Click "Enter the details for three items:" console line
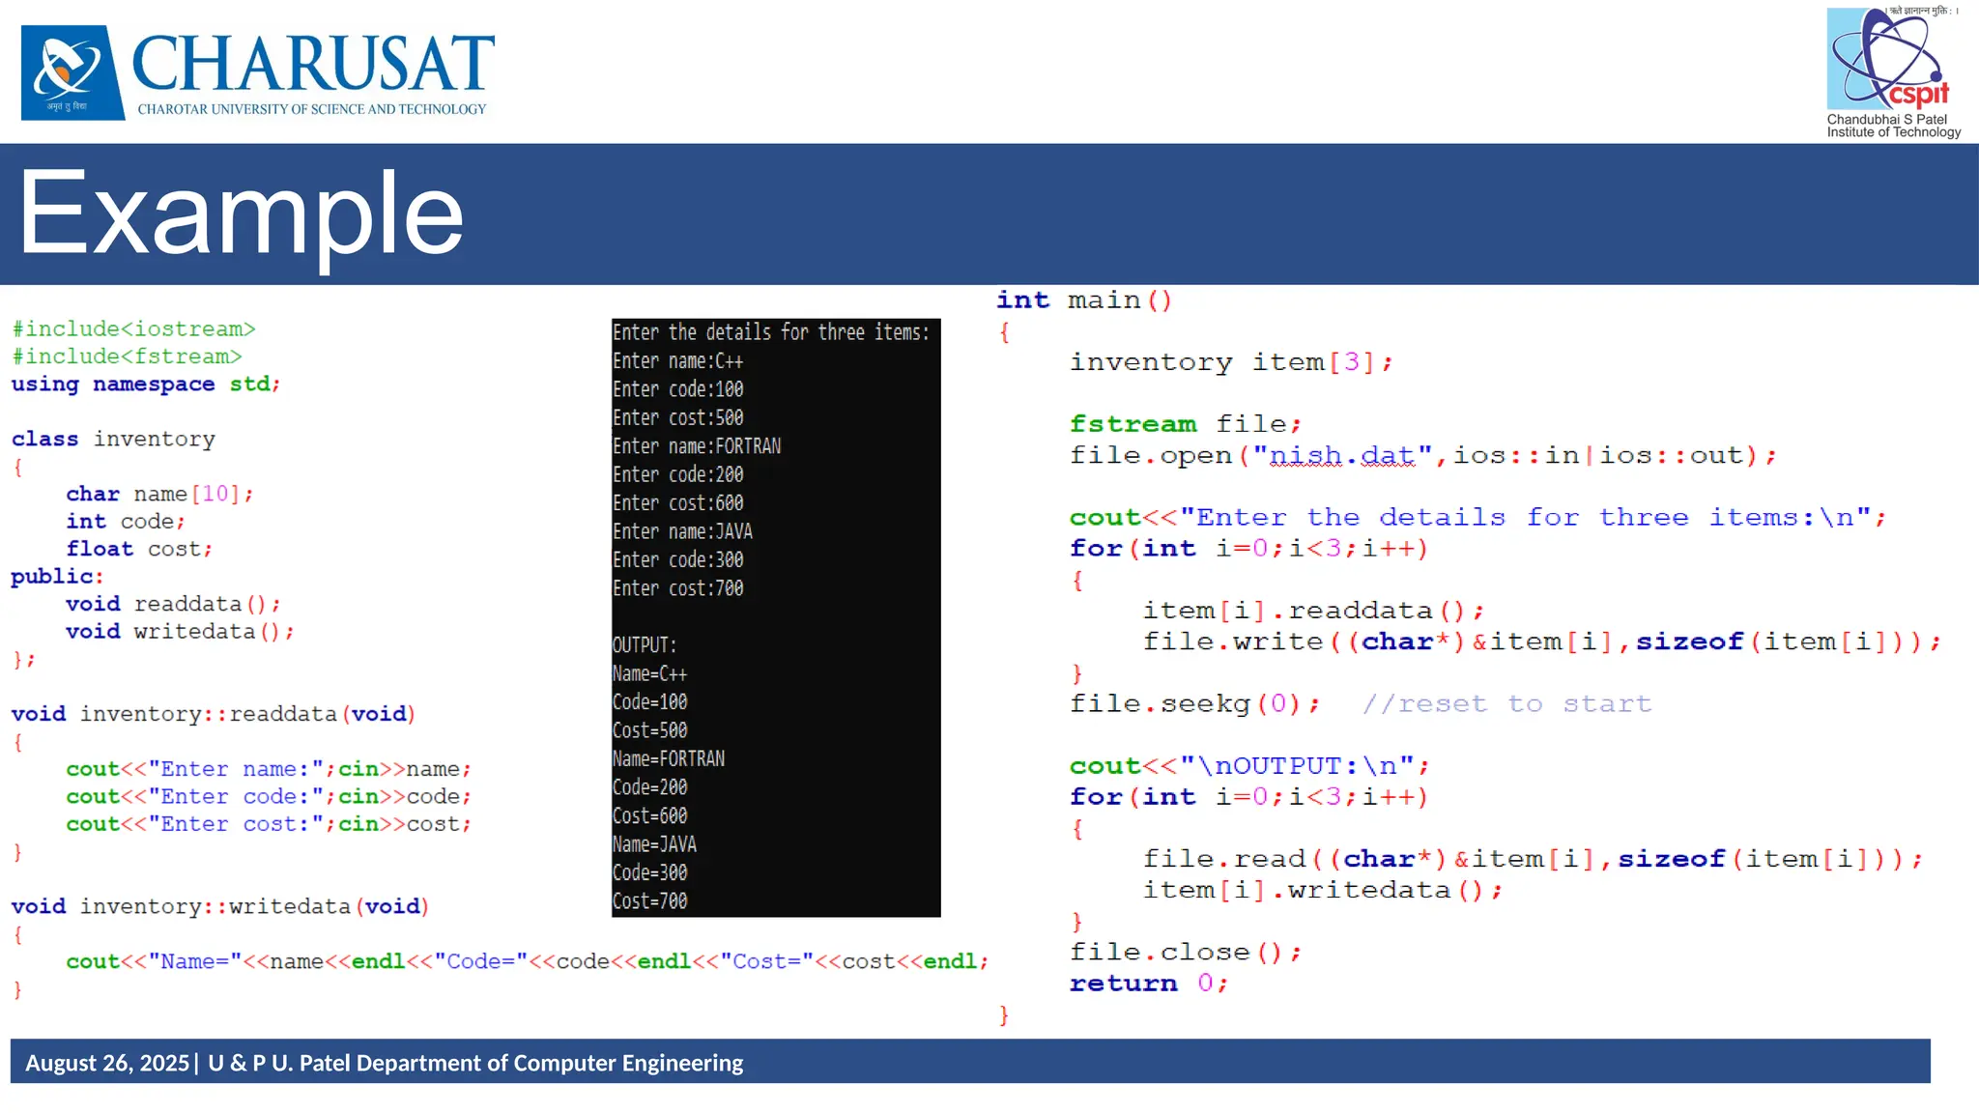Screen dimensions: 1979x1113 [771, 332]
